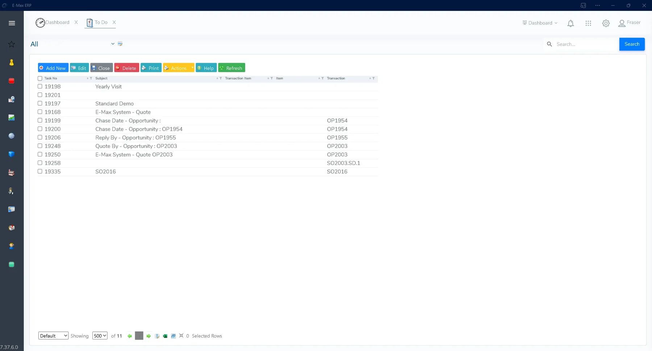Filter the Subject column
This screenshot has height=351, width=652.
(221, 78)
